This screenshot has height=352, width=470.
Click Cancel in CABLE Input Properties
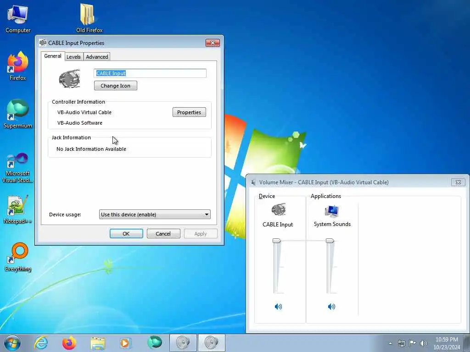click(x=163, y=233)
